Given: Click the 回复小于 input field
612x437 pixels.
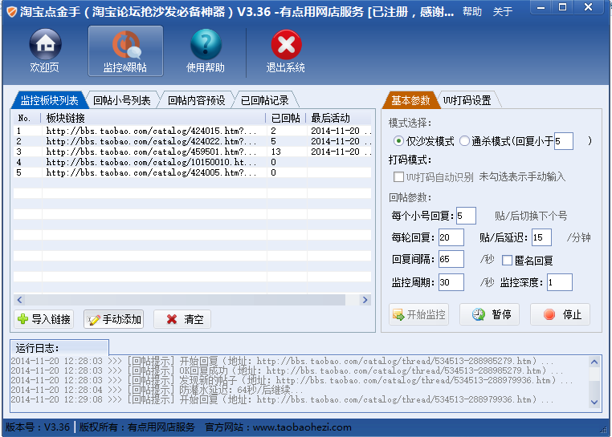Looking at the screenshot, I should pos(564,141).
